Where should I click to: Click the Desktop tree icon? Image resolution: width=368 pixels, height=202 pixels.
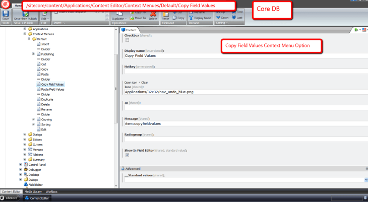[26, 175]
